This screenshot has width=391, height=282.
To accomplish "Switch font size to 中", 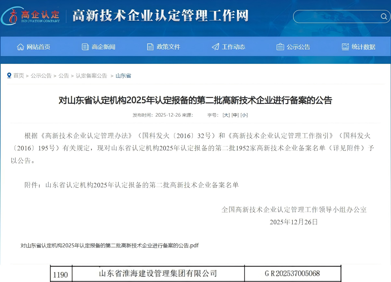I will pyautogui.click(x=235, y=115).
